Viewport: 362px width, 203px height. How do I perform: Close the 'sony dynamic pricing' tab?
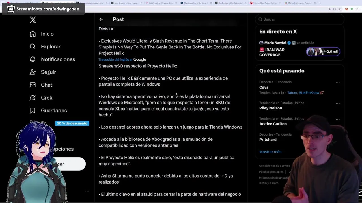141,3
